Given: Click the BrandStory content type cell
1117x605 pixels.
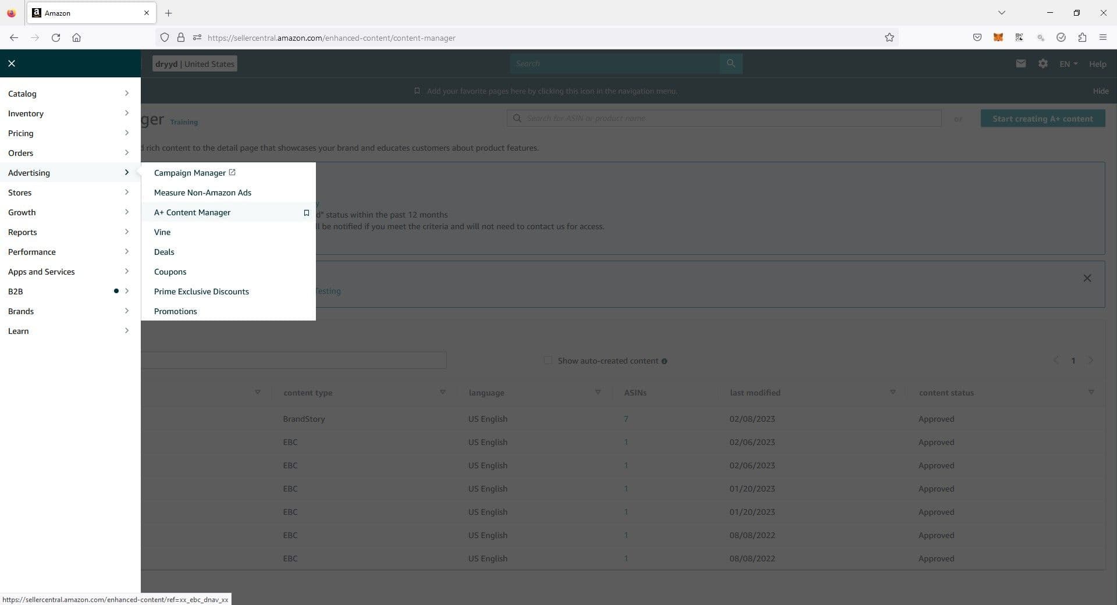Looking at the screenshot, I should tap(304, 419).
